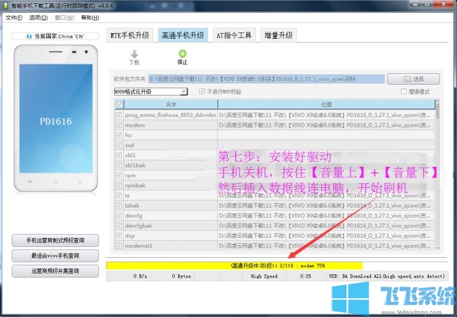Select the prog_emmc_firehose_8953_ddr.mbn file name

coord(170,115)
